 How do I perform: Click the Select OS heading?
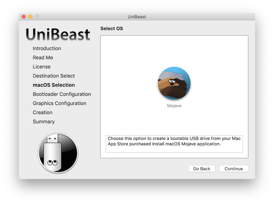click(112, 28)
